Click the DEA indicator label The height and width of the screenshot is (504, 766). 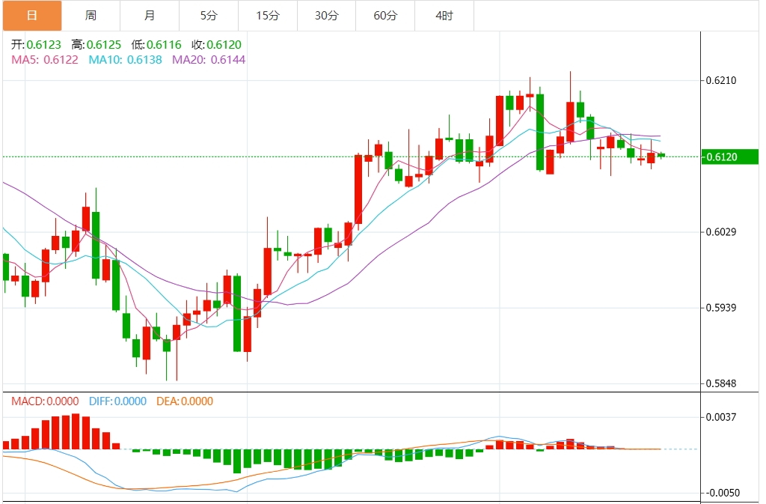coord(184,401)
